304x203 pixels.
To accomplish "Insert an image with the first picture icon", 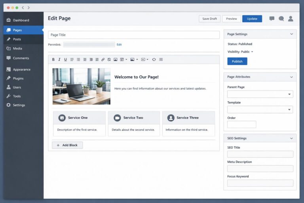I will click(x=115, y=59).
